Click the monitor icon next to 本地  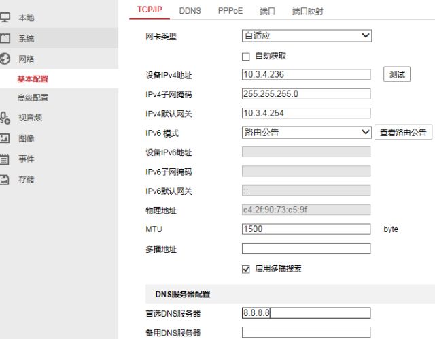[x=4, y=17]
